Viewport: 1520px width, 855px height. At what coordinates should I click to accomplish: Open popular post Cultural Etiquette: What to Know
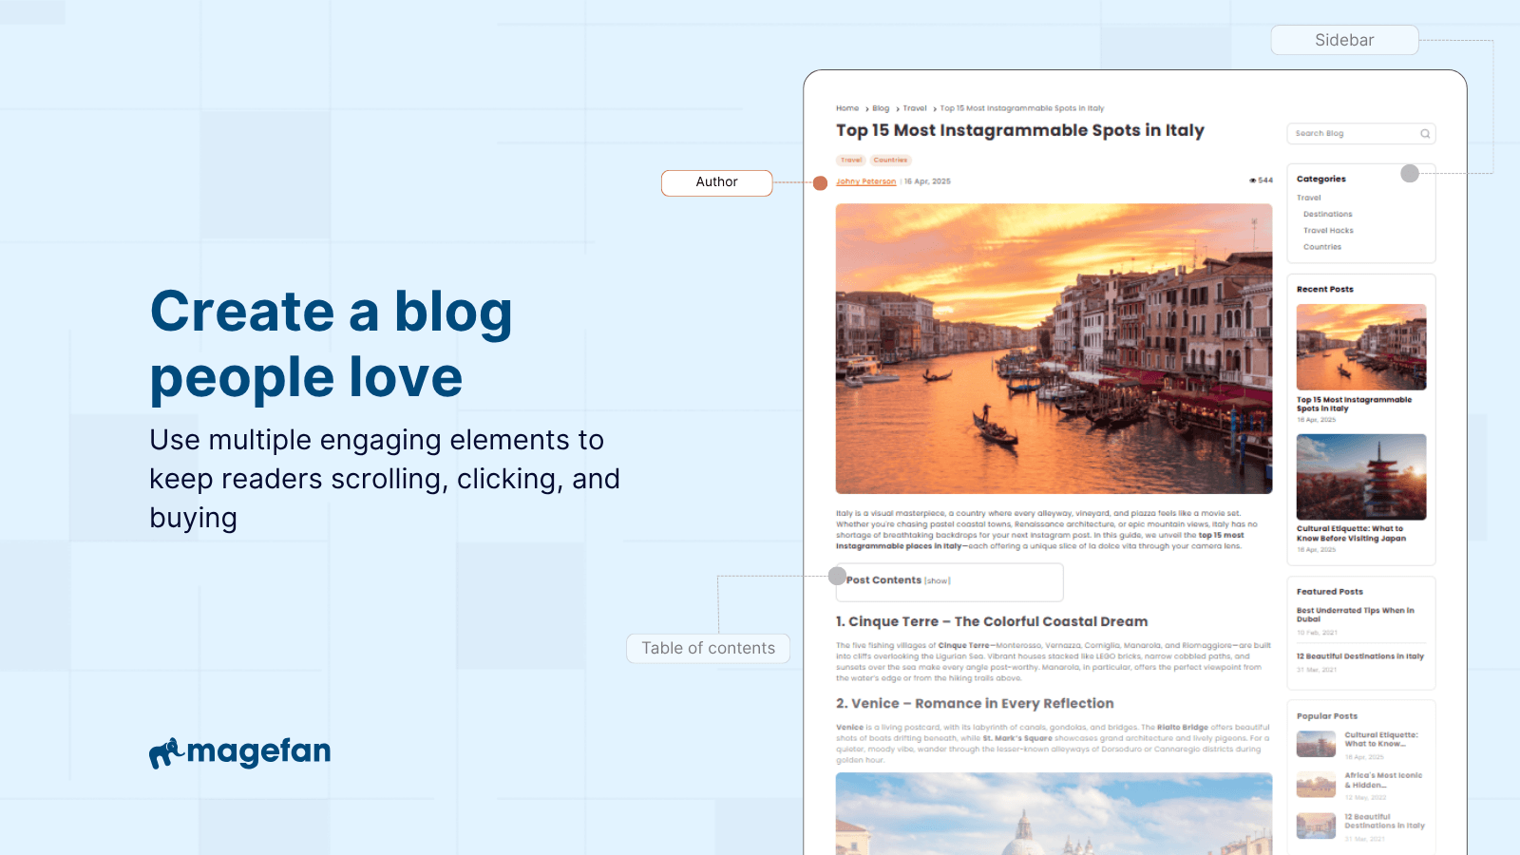tap(1381, 739)
